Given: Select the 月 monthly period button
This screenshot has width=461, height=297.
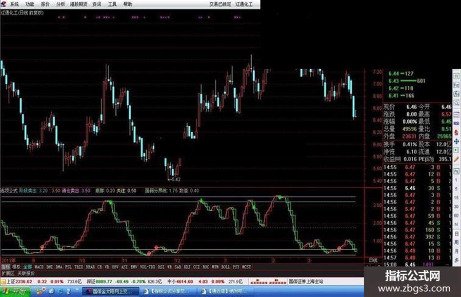Looking at the screenshot, I should tap(456, 252).
